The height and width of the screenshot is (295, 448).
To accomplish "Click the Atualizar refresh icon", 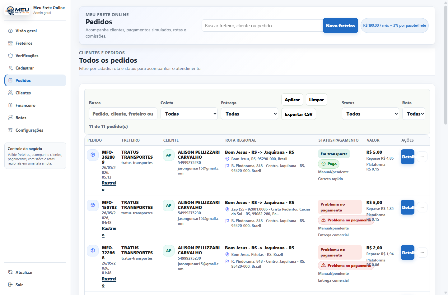I will click(10, 272).
